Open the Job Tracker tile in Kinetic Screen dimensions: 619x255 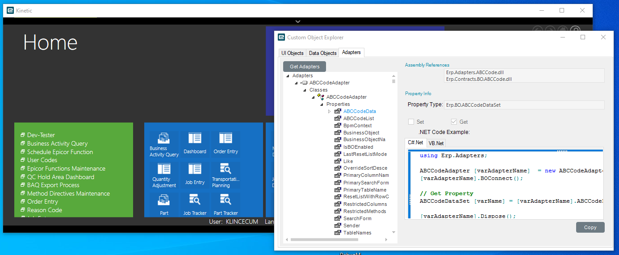coord(195,205)
